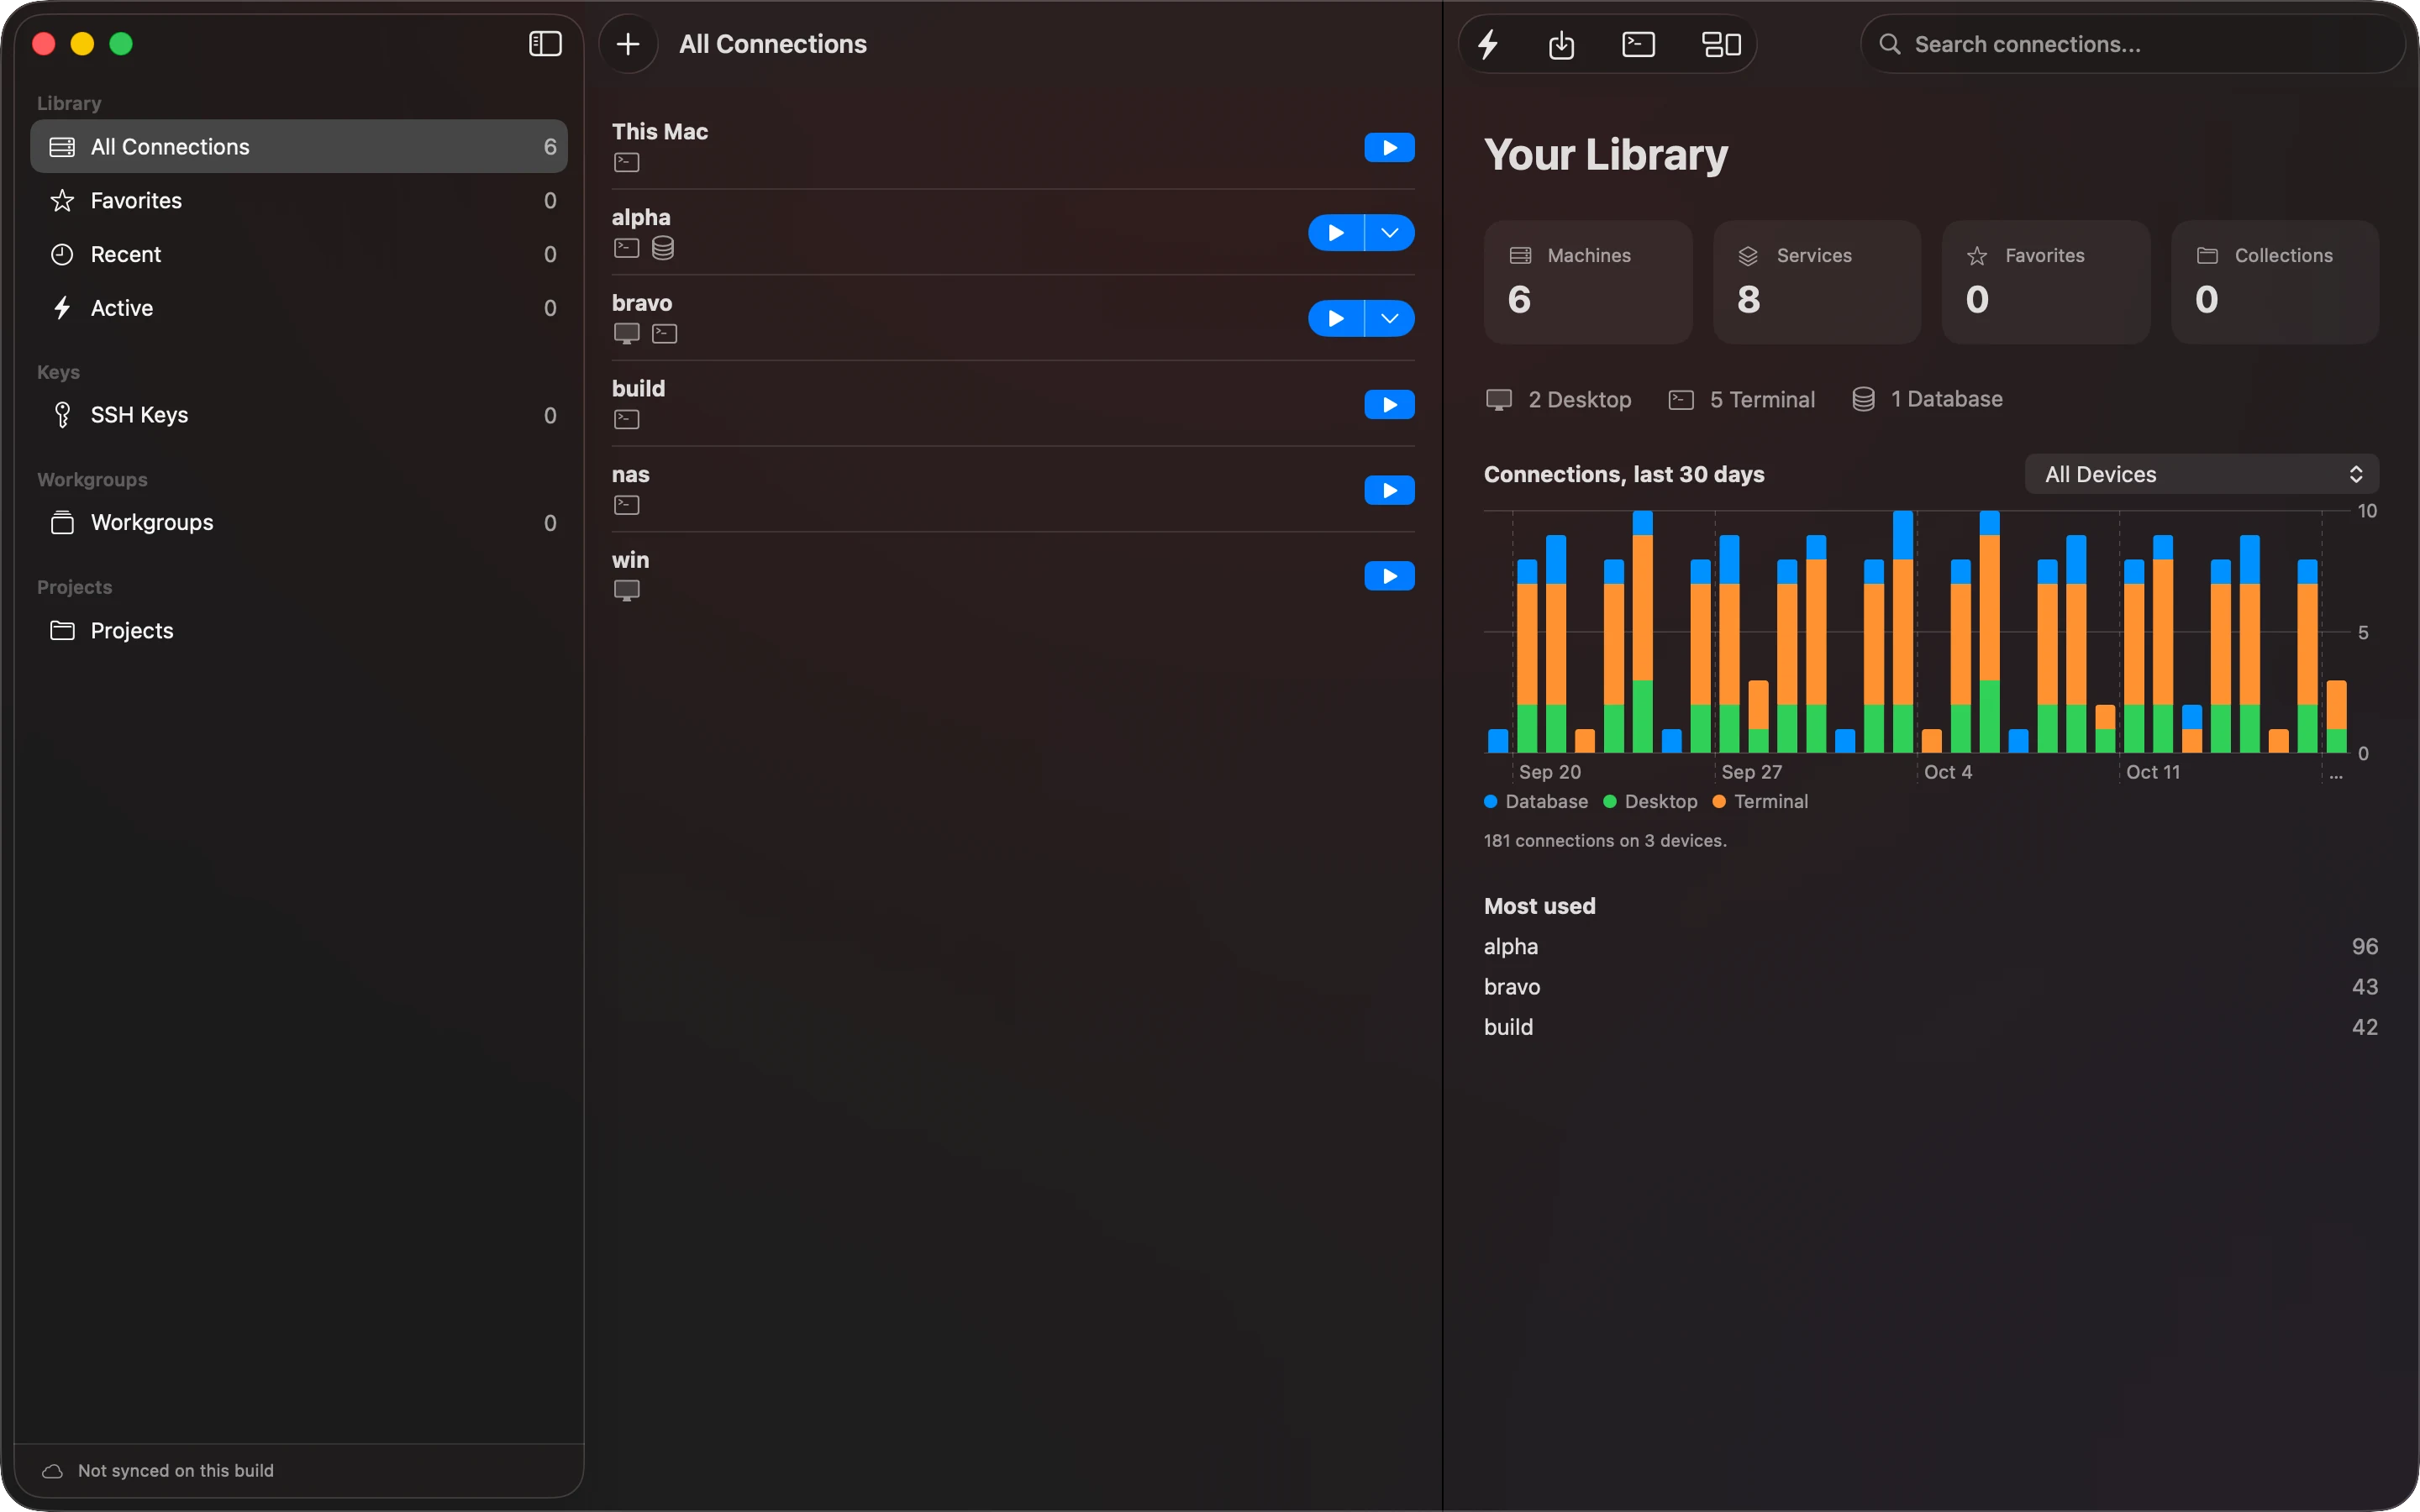Connect to This Mac with play button

1390,148
